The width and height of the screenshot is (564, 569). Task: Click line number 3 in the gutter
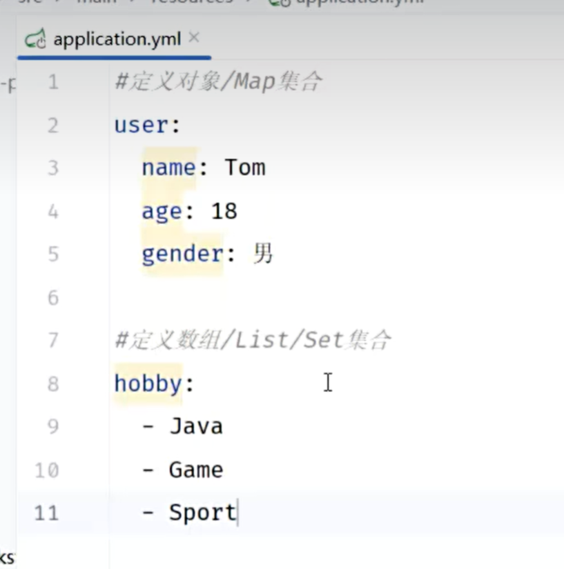point(53,168)
